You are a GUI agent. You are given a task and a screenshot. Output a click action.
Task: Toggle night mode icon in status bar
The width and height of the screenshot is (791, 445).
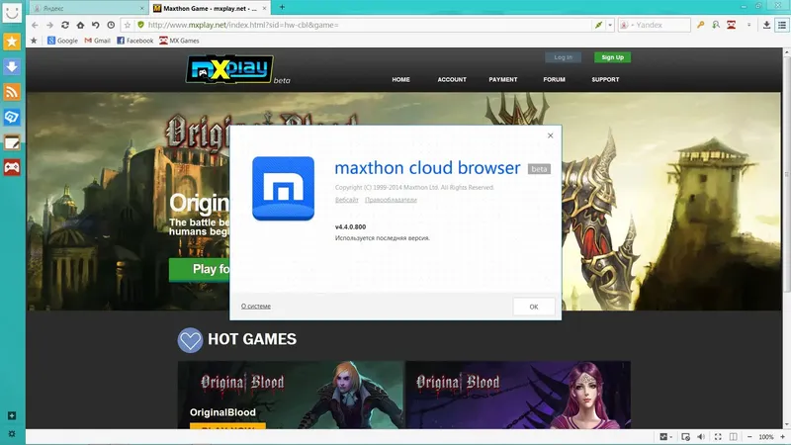(663, 437)
